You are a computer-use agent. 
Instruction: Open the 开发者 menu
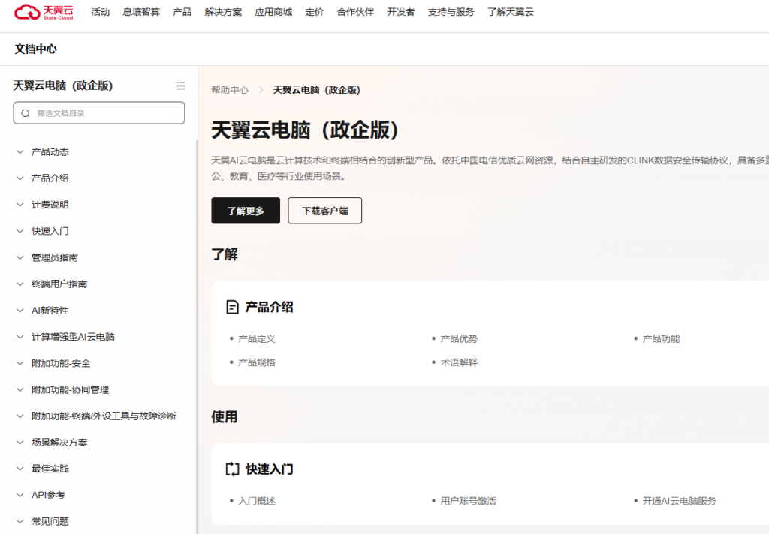(x=401, y=12)
